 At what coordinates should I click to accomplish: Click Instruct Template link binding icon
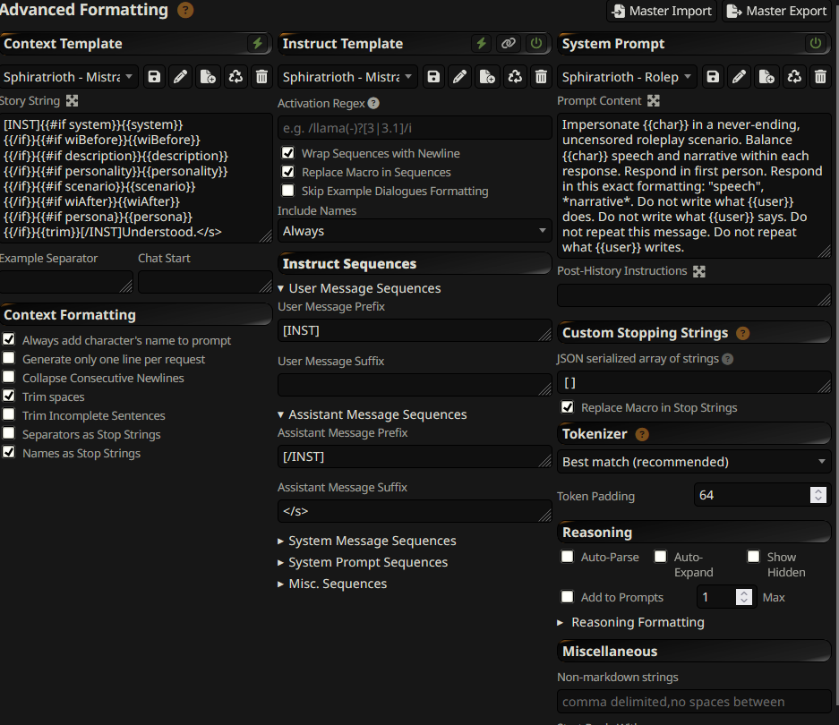coord(509,43)
